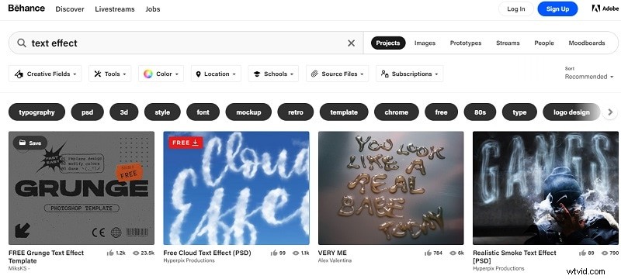Click like icon for Realistic Smoke Effect
Screen dimensions: 621x279
[x=582, y=253]
